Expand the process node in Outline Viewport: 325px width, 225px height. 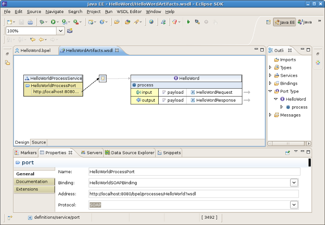(x=281, y=107)
